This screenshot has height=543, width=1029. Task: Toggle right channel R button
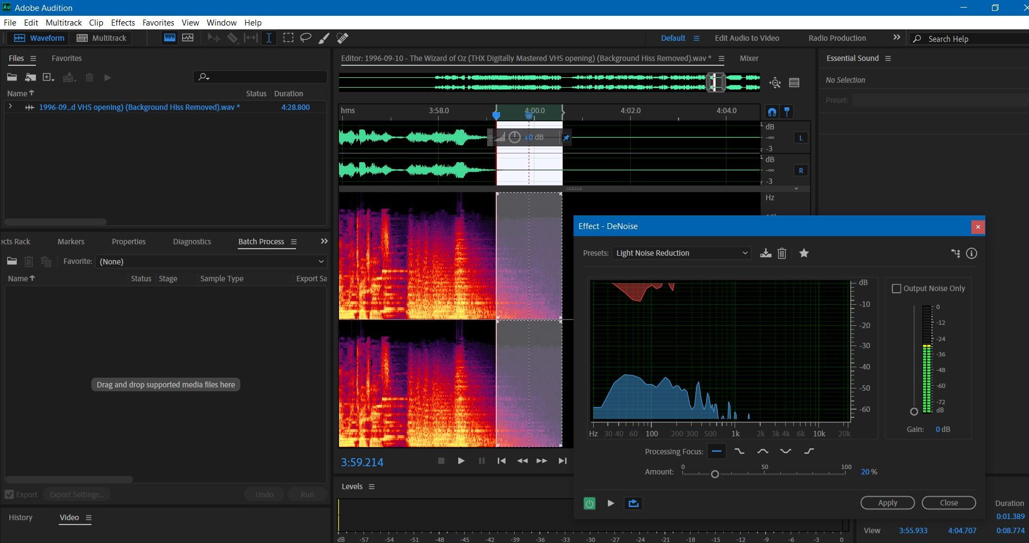[x=801, y=170]
